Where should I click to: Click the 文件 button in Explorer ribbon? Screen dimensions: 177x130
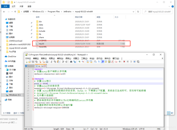pyautogui.click(x=5, y=6)
